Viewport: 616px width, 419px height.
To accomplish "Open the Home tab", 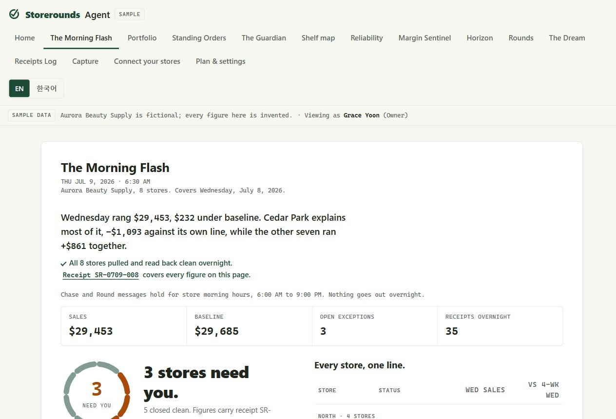I will 25,38.
